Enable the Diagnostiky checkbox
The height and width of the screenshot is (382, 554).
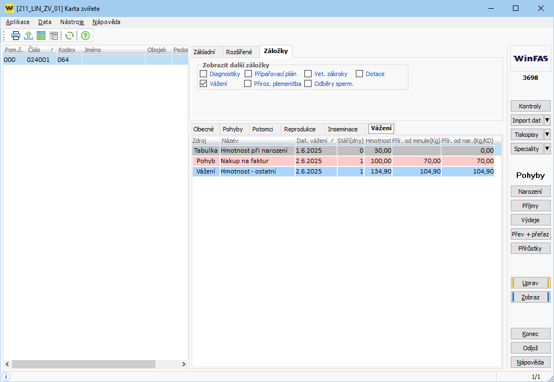point(204,74)
